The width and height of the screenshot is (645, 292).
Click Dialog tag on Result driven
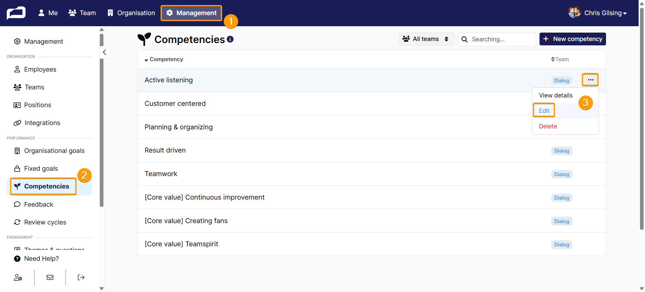click(562, 151)
